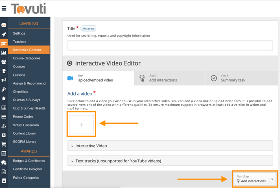
Task: Open Quizzes & Surveys in sidebar
Action: [x=26, y=100]
